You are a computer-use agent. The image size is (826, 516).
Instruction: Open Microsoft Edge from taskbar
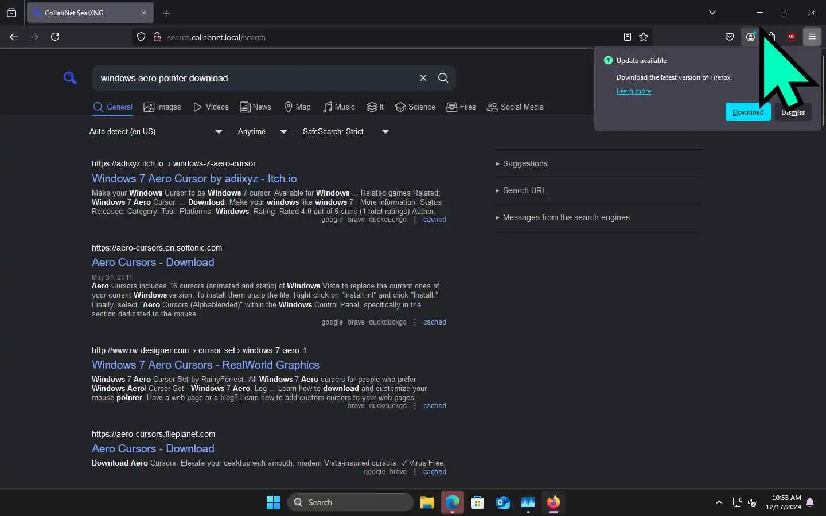453,502
